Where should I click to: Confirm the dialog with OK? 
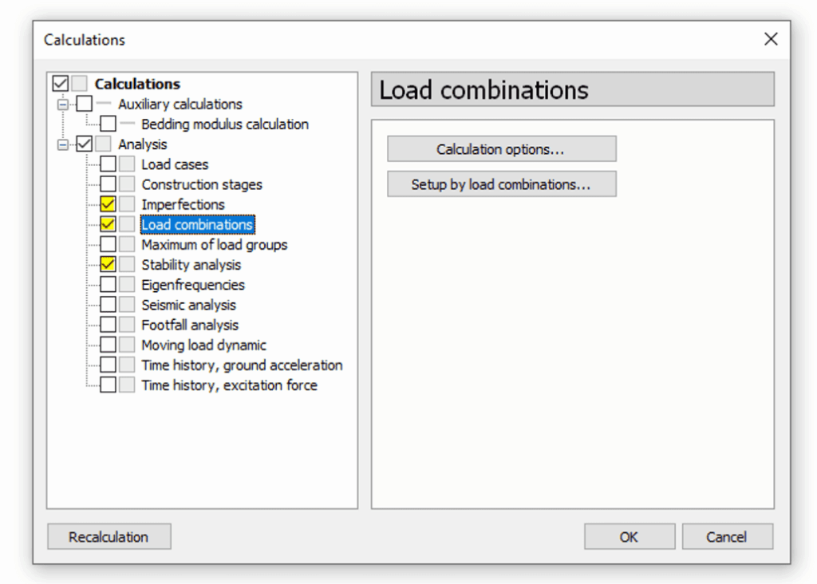click(629, 537)
